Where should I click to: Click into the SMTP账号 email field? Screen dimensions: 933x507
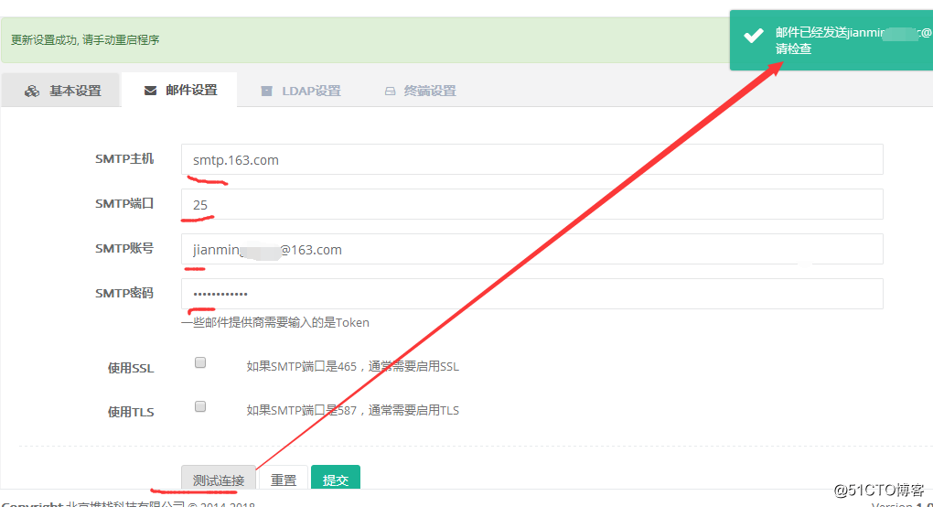532,249
